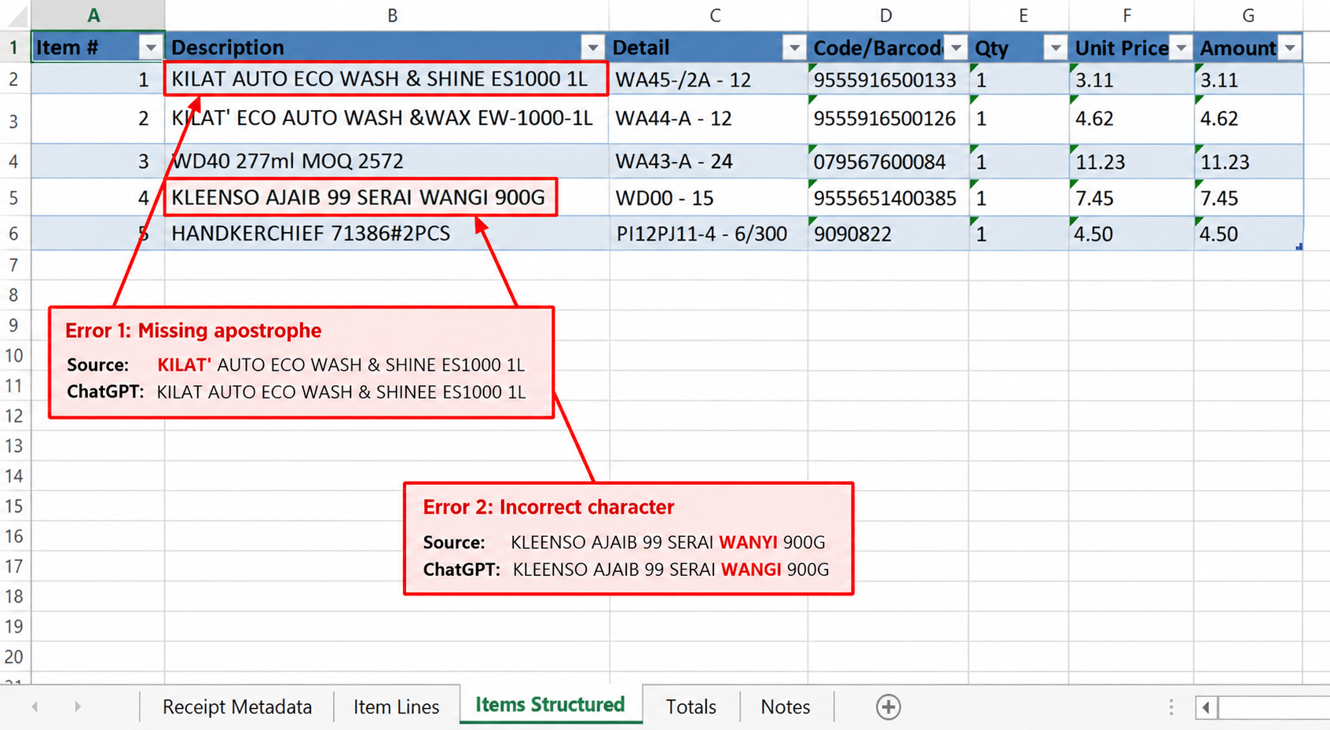Select row 6 header
Screen dimensions: 1330x730
pyautogui.click(x=14, y=233)
